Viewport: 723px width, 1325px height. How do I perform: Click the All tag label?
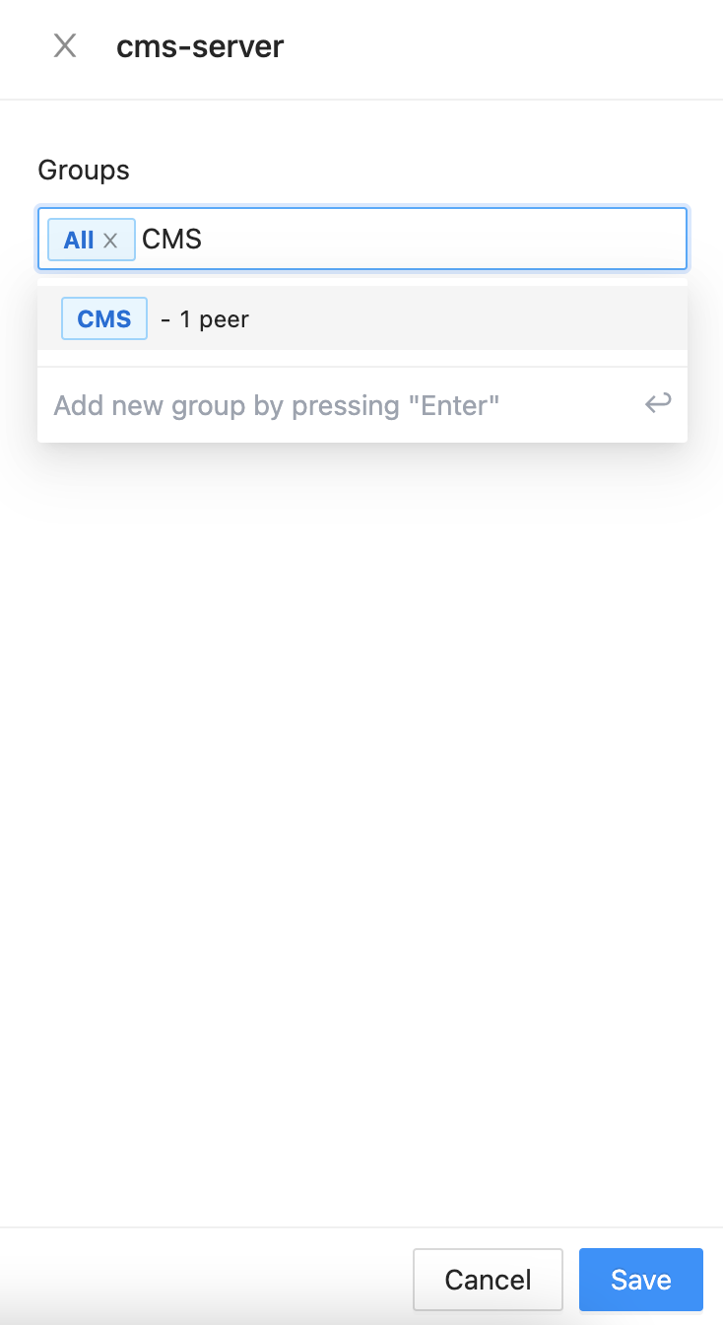pos(79,240)
